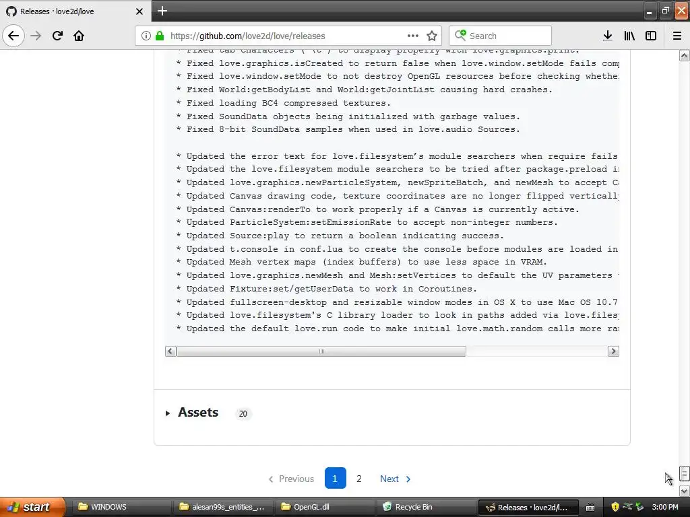Viewport: 690px width, 517px height.
Task: Click 'Updated t.console in conf.lua' line
Action: tap(397, 249)
